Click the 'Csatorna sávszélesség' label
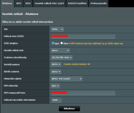 [15, 57]
